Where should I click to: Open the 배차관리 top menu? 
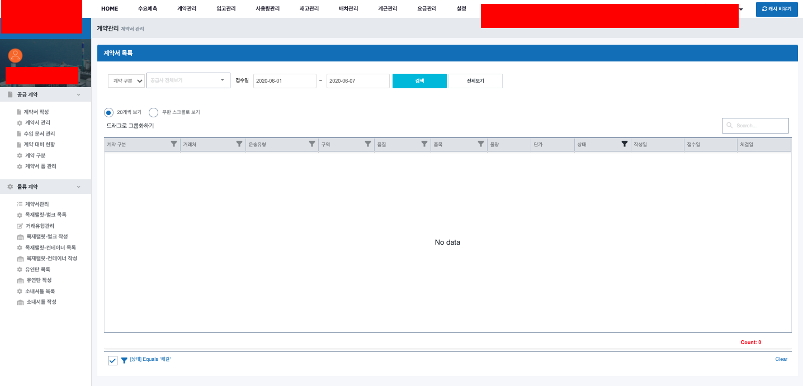pyautogui.click(x=348, y=9)
